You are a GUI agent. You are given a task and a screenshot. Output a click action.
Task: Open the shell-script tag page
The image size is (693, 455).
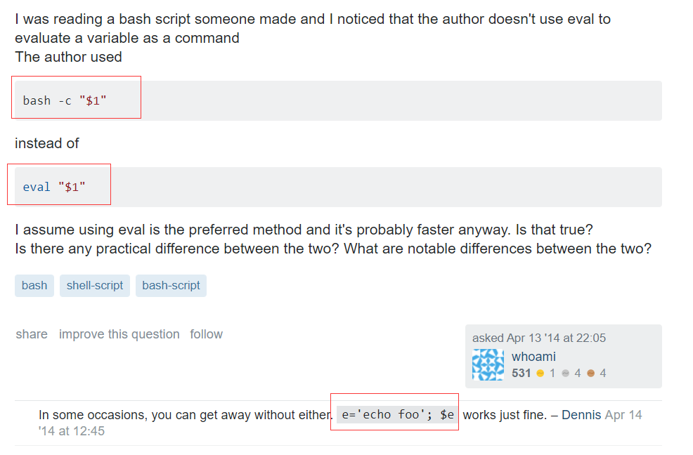click(94, 286)
